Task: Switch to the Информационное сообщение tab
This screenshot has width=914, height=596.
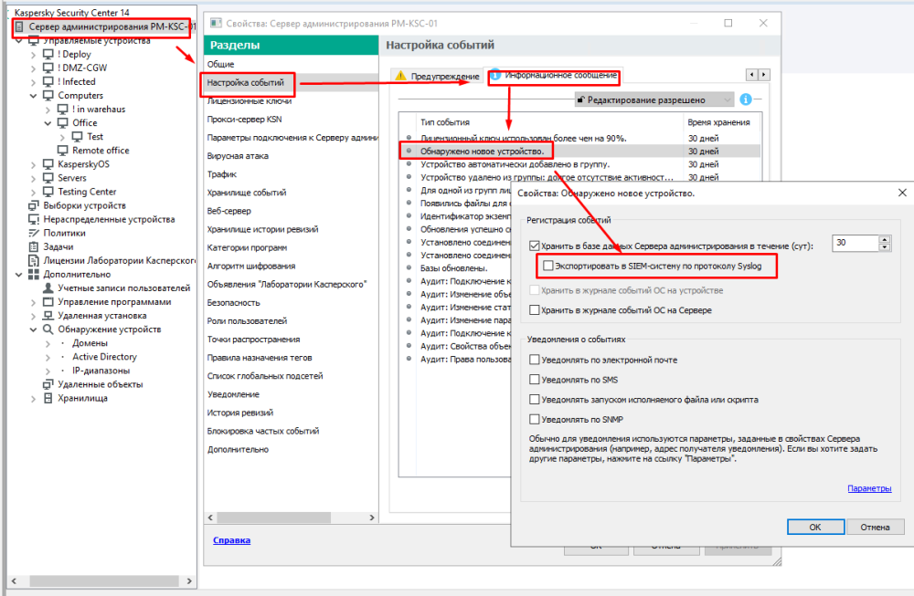Action: click(555, 75)
